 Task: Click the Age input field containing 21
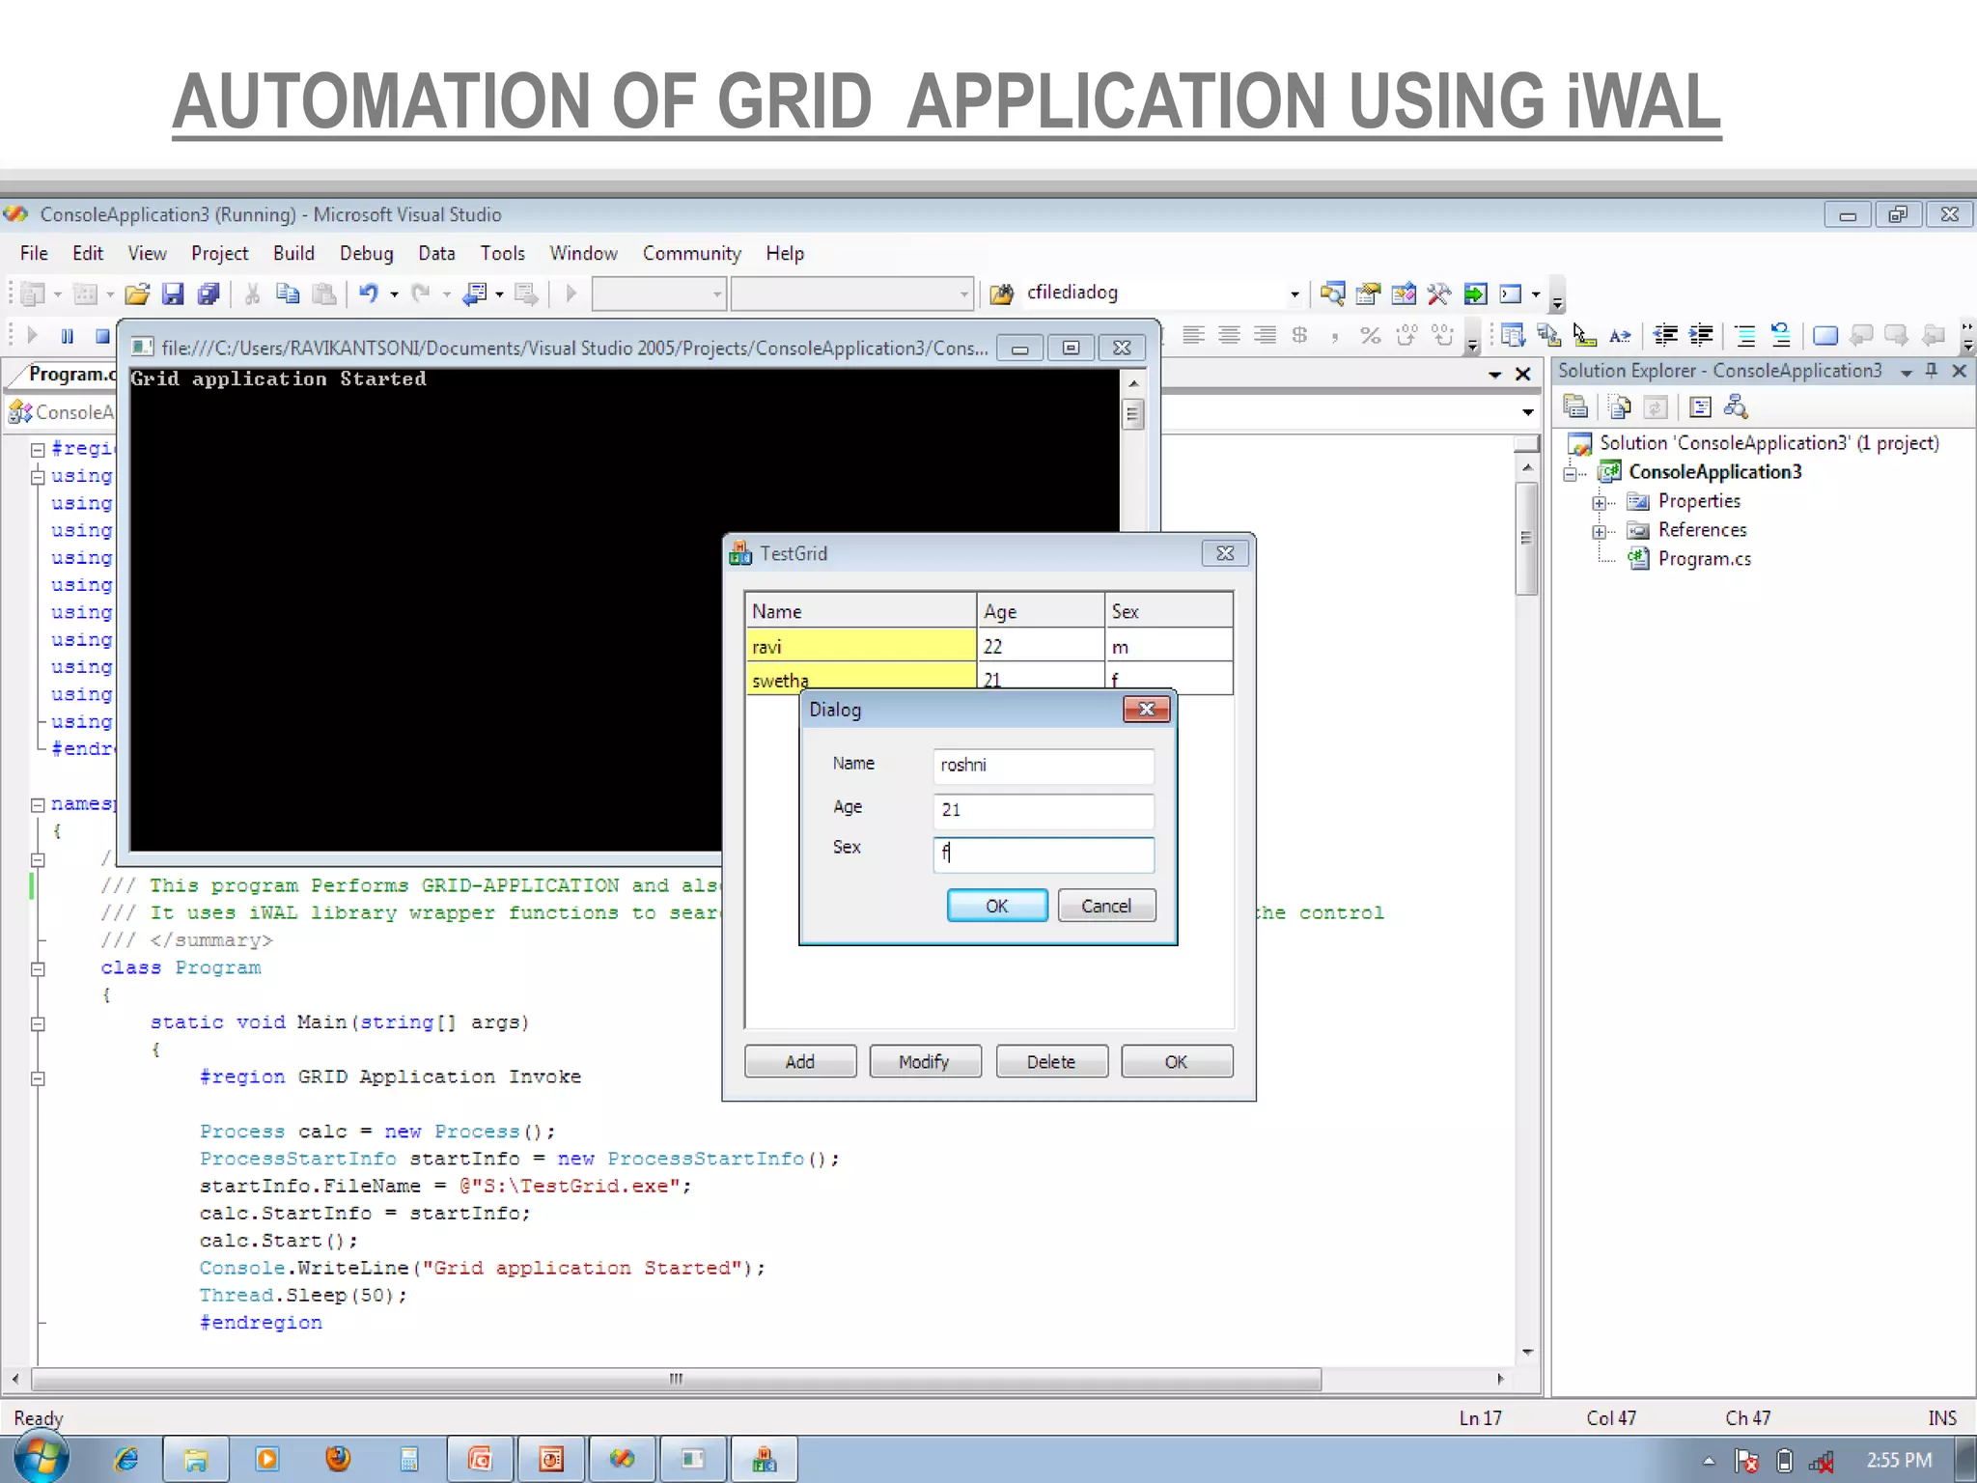(1044, 811)
